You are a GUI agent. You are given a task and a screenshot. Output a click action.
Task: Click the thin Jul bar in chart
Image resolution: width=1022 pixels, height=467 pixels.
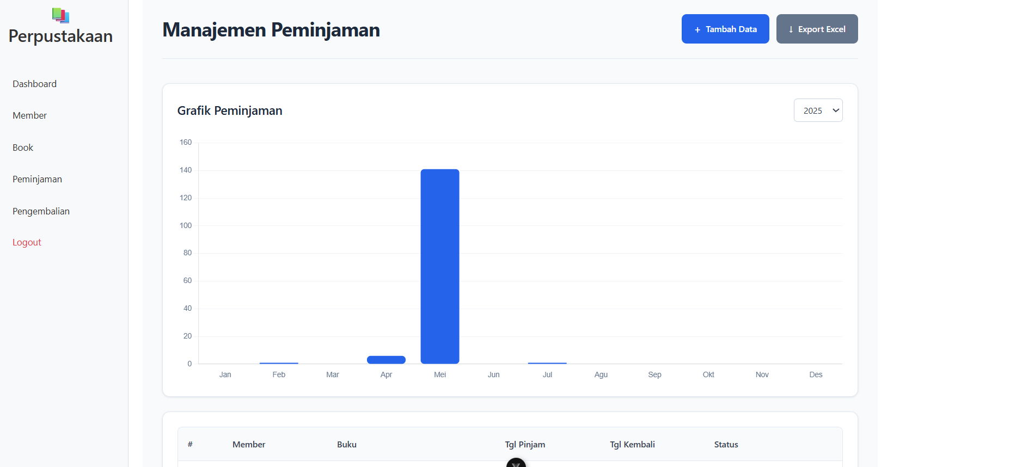click(547, 362)
